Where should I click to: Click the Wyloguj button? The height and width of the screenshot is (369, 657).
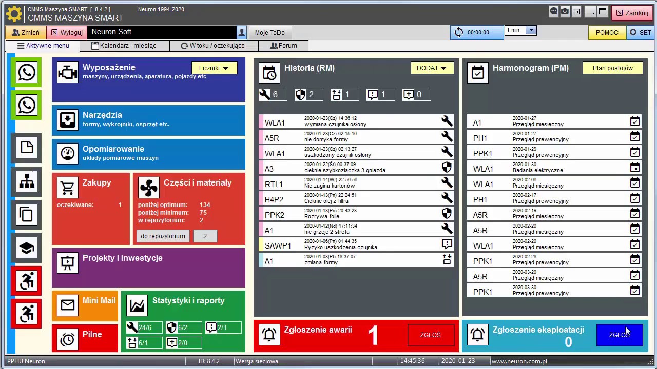pos(67,32)
